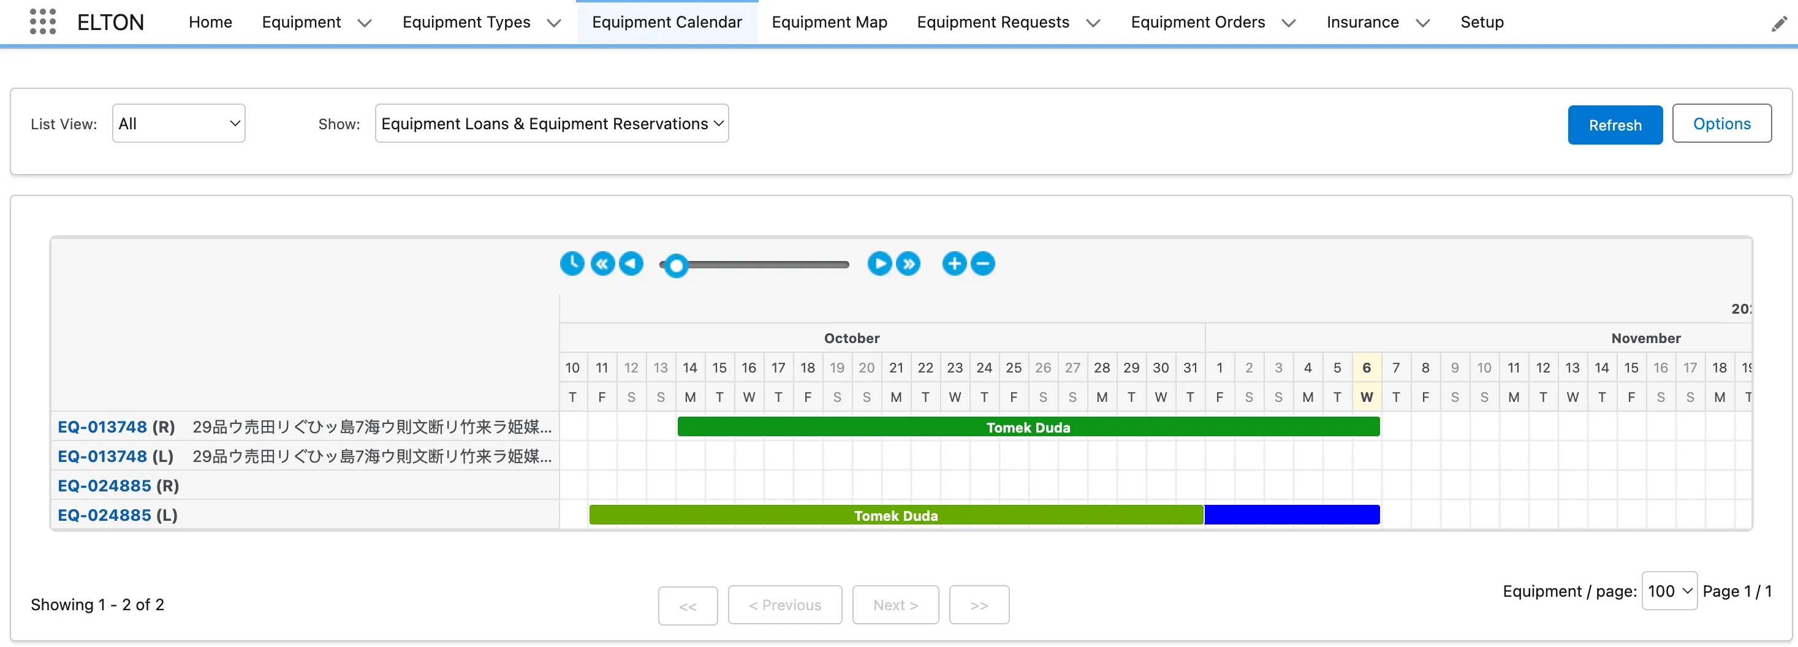Jump to today with the clock icon

click(x=572, y=264)
